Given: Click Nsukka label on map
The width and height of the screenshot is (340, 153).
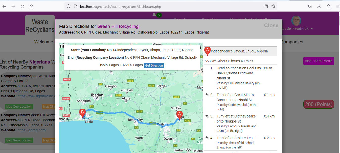Looking at the screenshot, I should (176, 108).
